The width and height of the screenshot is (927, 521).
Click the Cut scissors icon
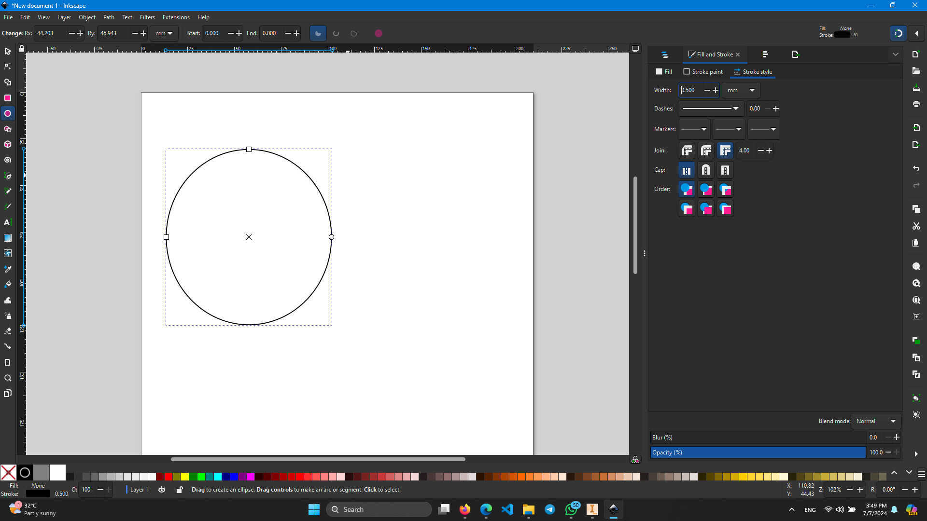916,226
